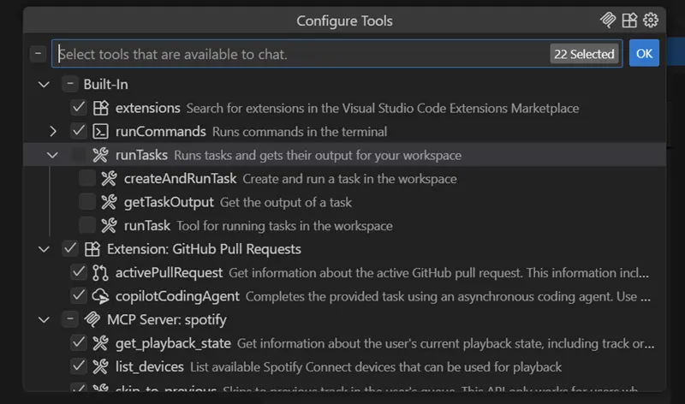
Task: Click the extensions tool icon in Built-In
Action: [x=101, y=108]
